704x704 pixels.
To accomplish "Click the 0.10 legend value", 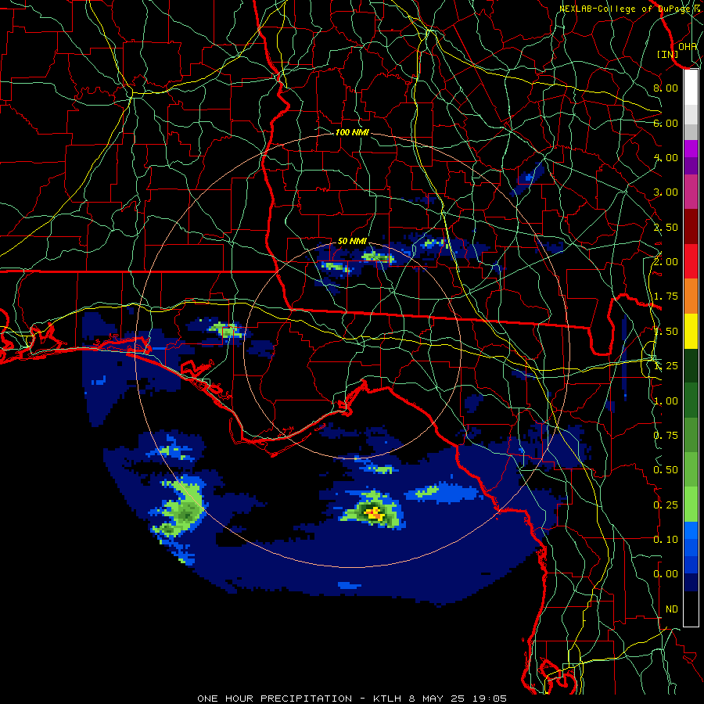I will point(666,539).
